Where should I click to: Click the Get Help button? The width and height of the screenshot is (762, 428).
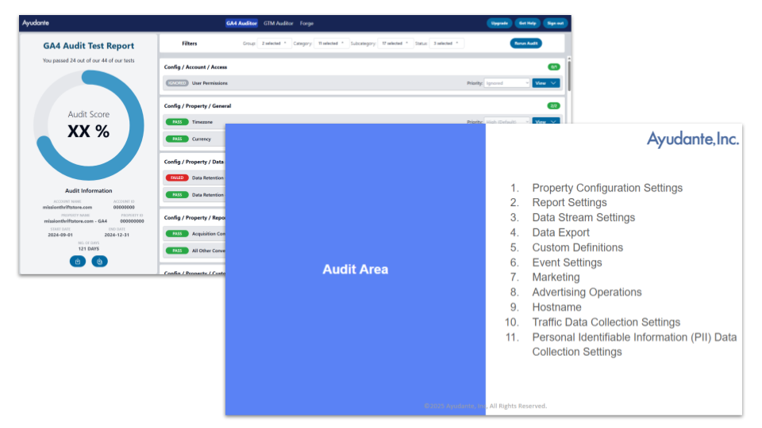click(527, 23)
